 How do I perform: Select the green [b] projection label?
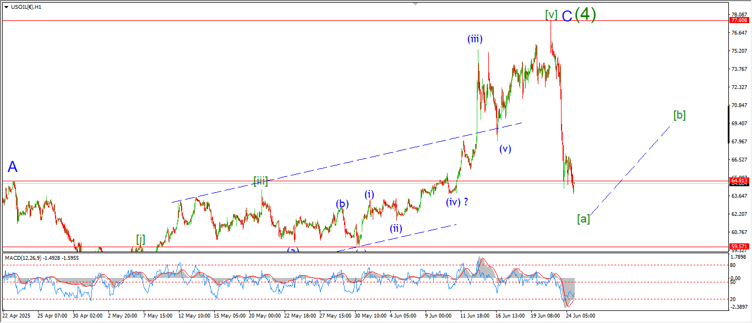(679, 115)
